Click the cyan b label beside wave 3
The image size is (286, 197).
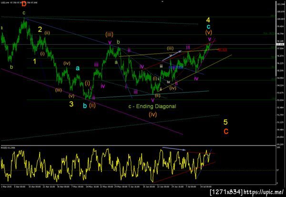pos(85,105)
